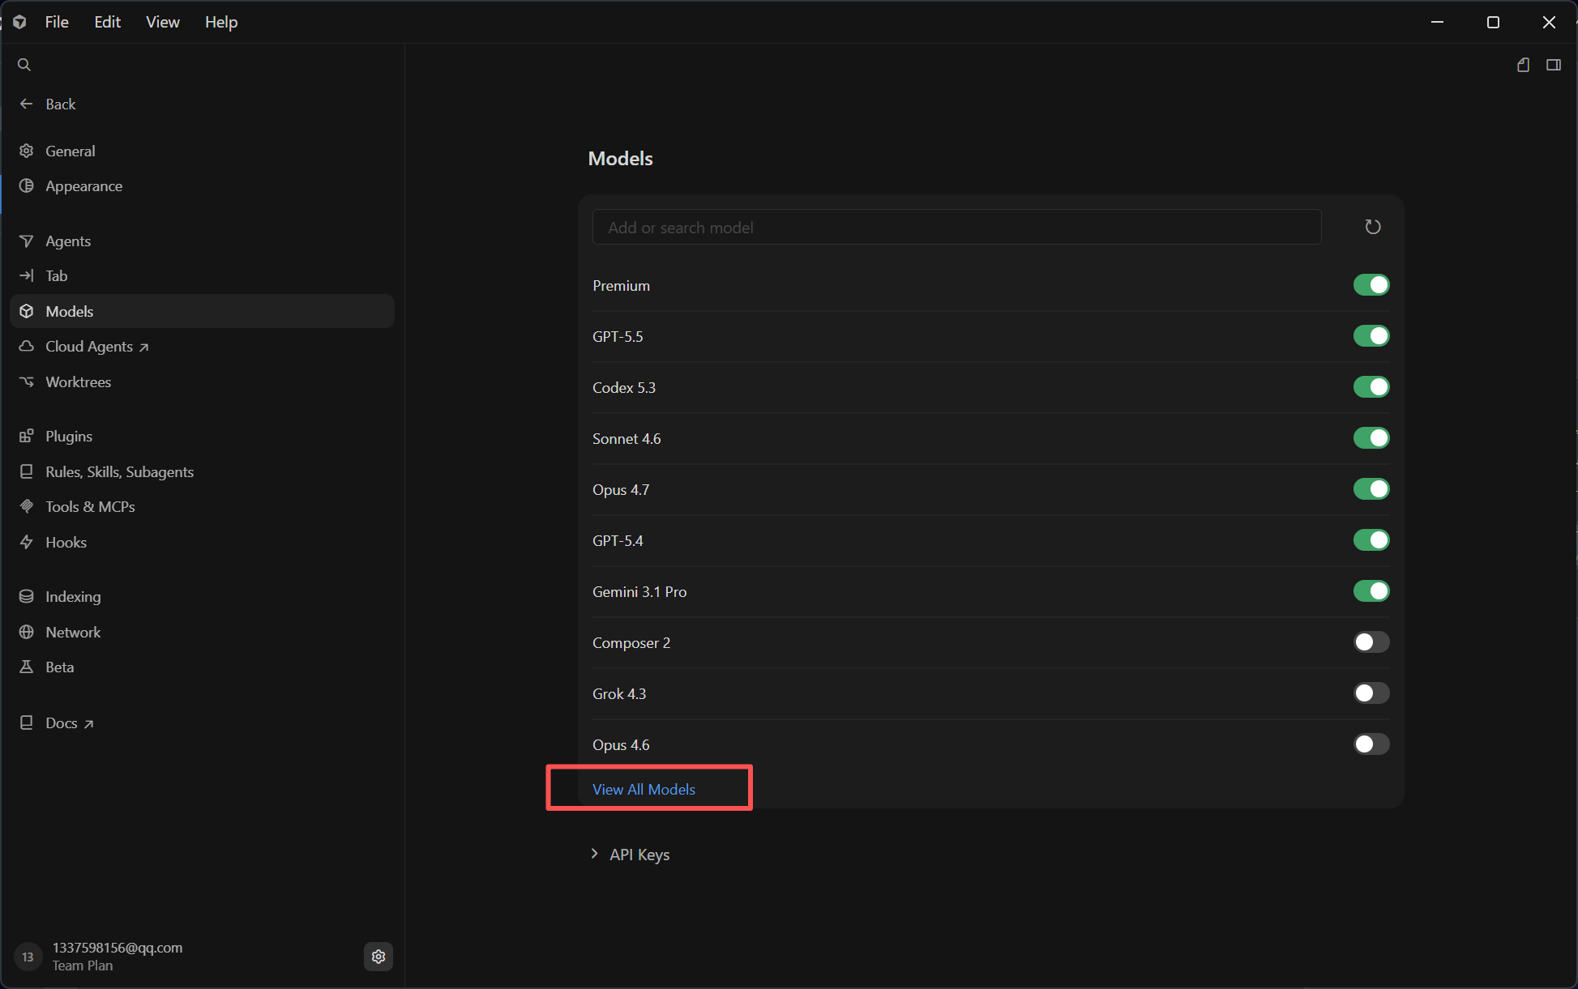The width and height of the screenshot is (1578, 989).
Task: Turn off the GPT-5.5 model switch
Action: pos(1371,336)
